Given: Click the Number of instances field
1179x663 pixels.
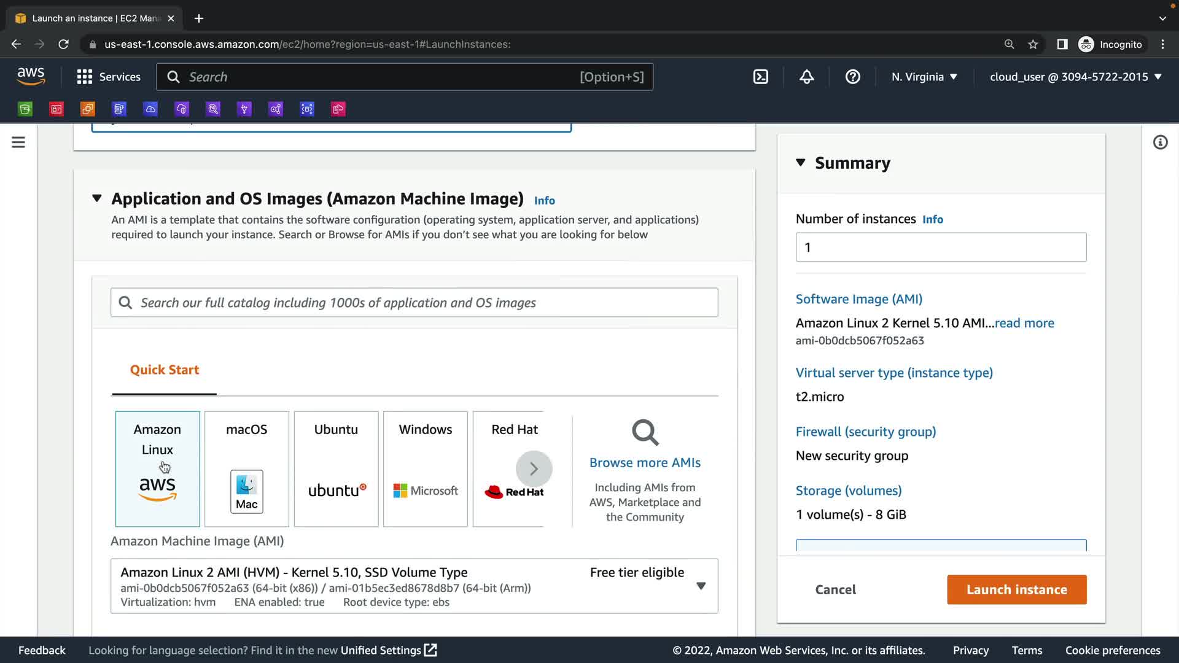Looking at the screenshot, I should click(940, 247).
